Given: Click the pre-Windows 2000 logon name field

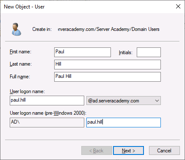Looking at the screenshot, I should click(124, 122).
